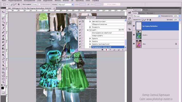Delete action with trash icon in Операции
Viewport: 182px width, 102px height.
tap(123, 50)
